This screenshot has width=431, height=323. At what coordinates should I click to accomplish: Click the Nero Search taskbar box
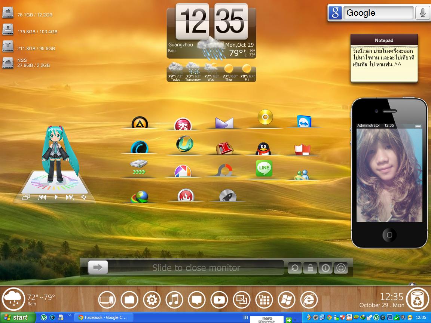tap(267, 319)
